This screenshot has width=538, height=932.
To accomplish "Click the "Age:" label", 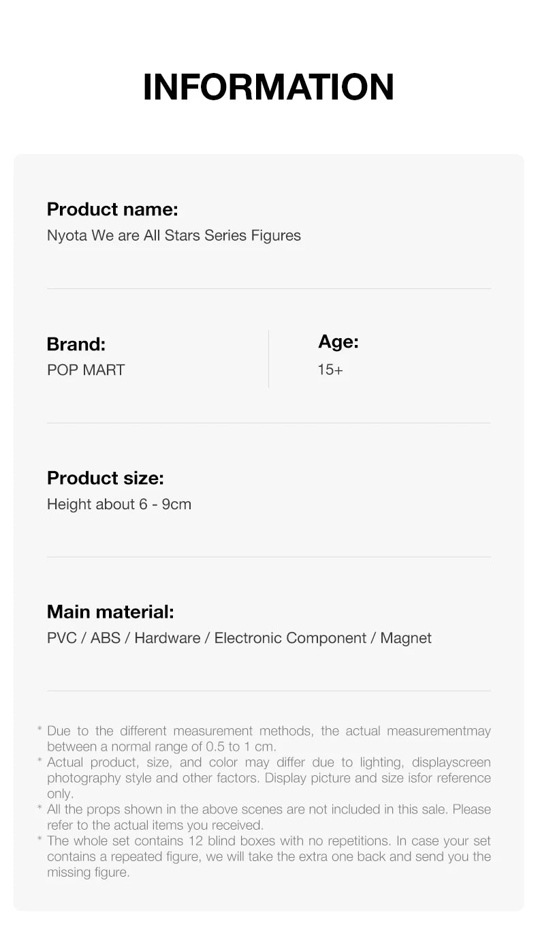I will tap(338, 342).
